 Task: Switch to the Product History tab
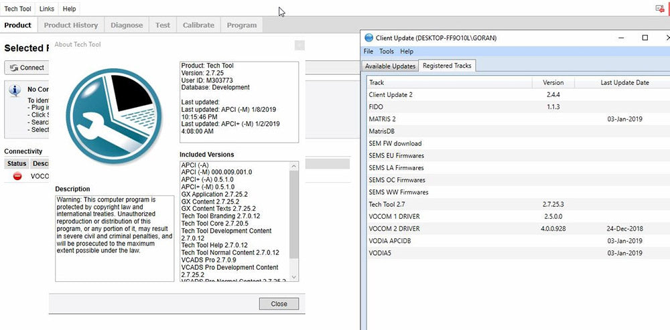click(71, 25)
